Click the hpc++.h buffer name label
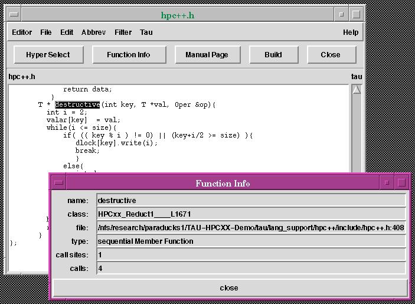415x304 pixels. (22, 77)
